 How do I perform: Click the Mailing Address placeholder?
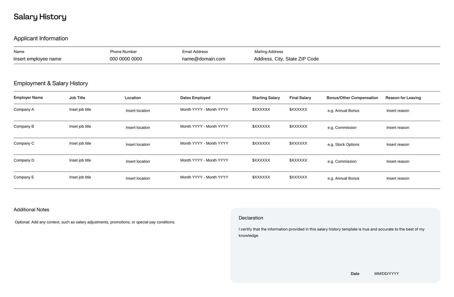[x=286, y=59]
